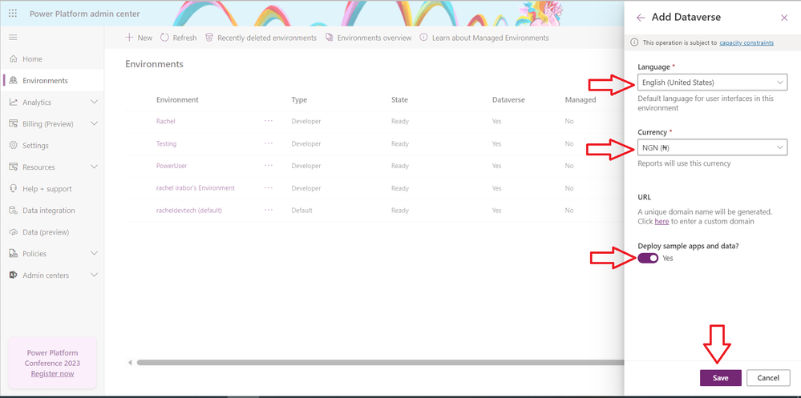Open Recently deleted environments
The height and width of the screenshot is (398, 801).
click(x=261, y=38)
